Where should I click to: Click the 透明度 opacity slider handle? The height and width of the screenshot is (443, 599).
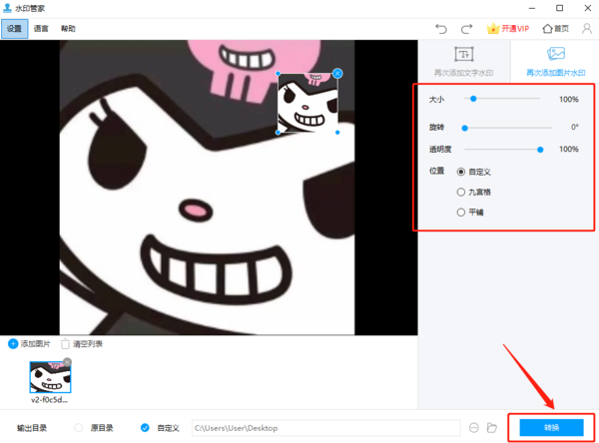click(x=540, y=149)
